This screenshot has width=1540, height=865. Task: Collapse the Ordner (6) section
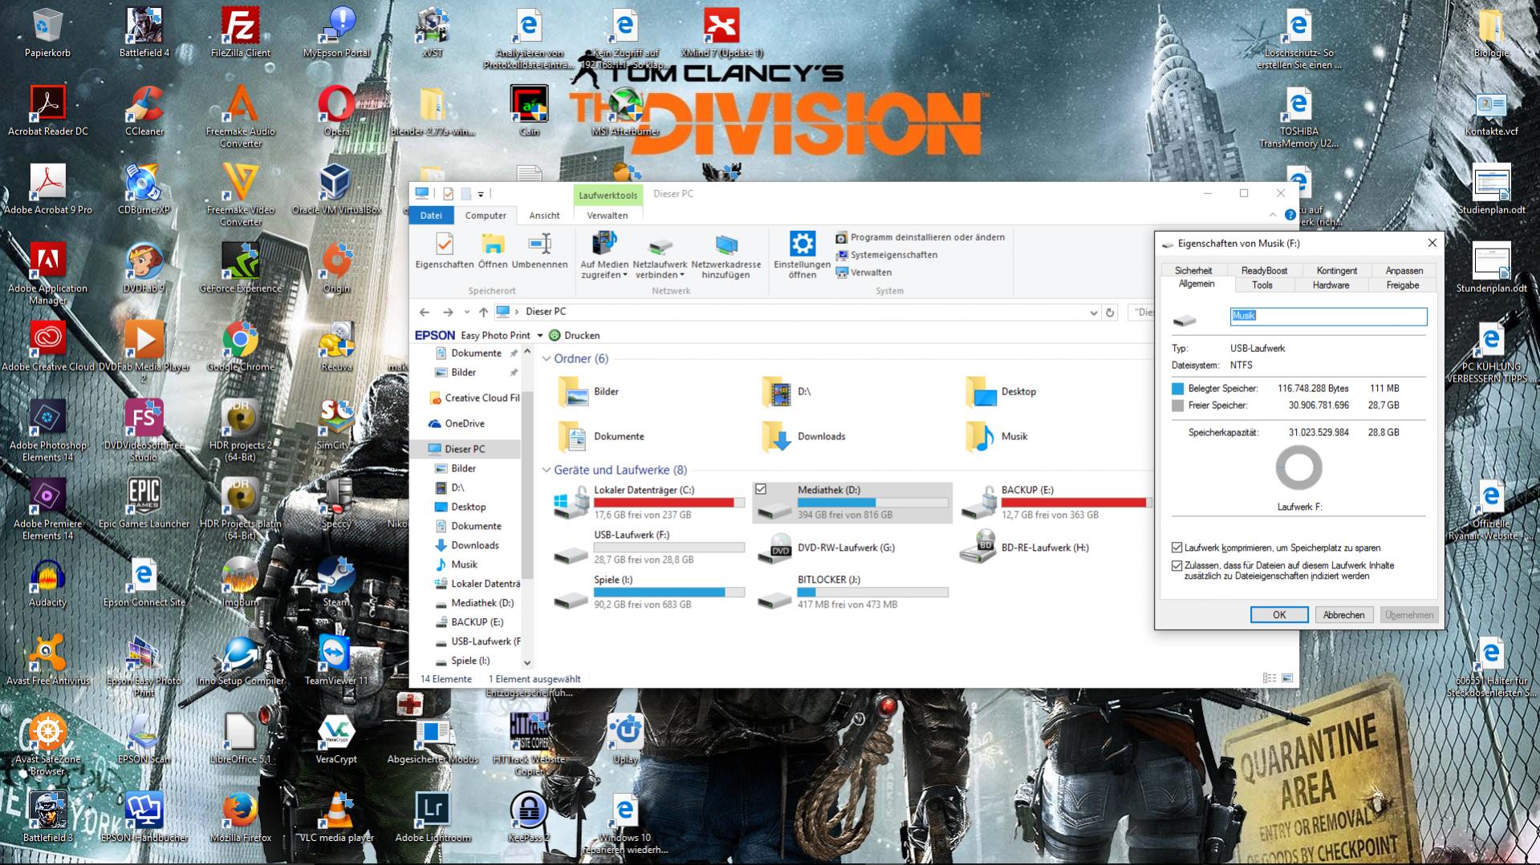click(547, 358)
